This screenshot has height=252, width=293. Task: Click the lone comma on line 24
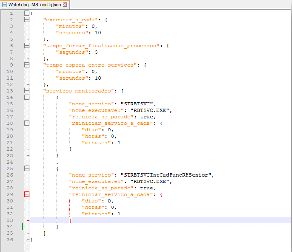tap(57, 163)
